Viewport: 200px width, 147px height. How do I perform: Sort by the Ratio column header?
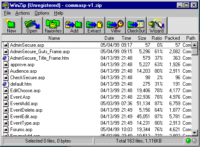pyautogui.click(x=157, y=38)
